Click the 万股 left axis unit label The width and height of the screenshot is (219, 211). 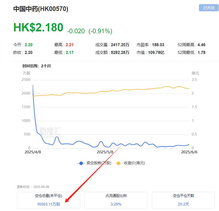pyautogui.click(x=26, y=73)
